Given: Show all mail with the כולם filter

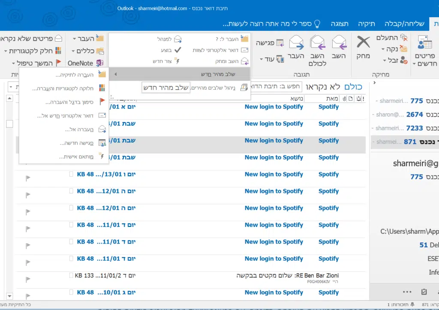Looking at the screenshot, I should point(353,87).
